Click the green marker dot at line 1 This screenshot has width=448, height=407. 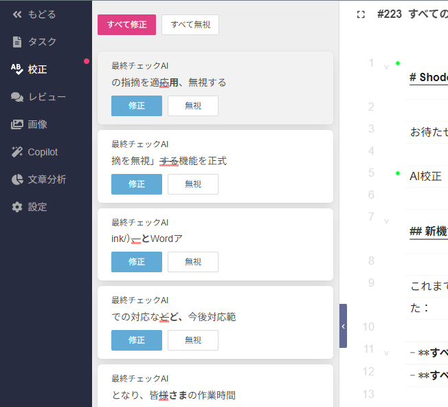398,63
